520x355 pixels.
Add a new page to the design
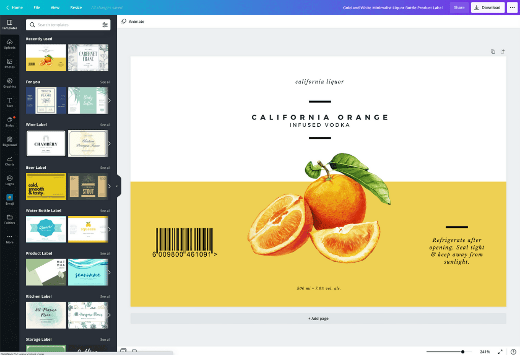[318, 318]
